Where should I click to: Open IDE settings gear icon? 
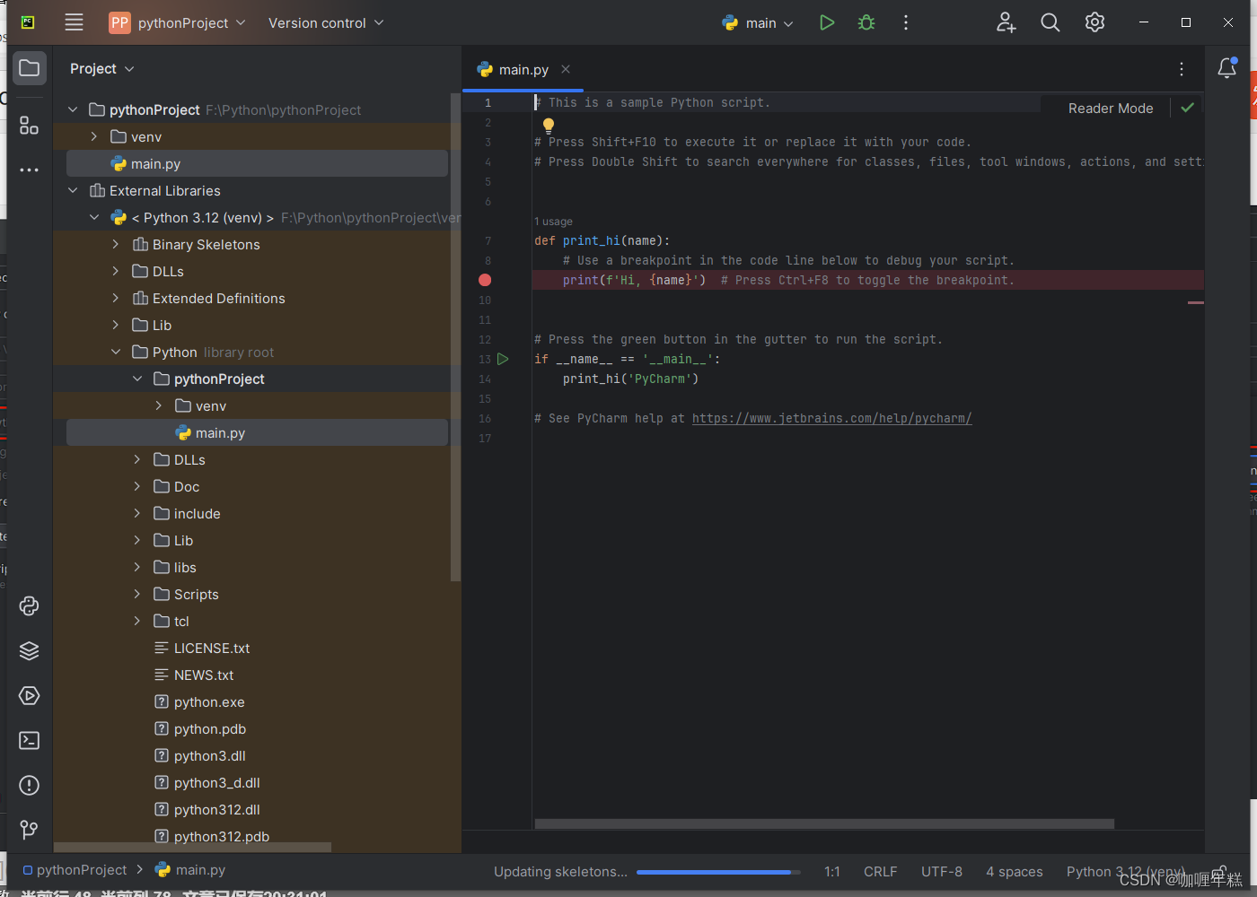[x=1094, y=22]
